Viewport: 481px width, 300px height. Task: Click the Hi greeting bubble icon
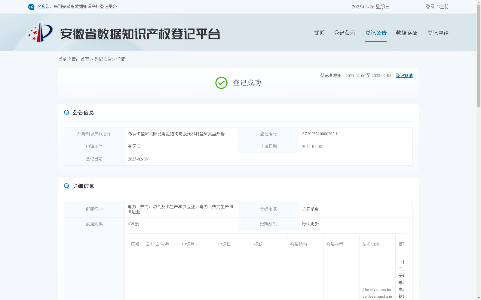(x=31, y=7)
